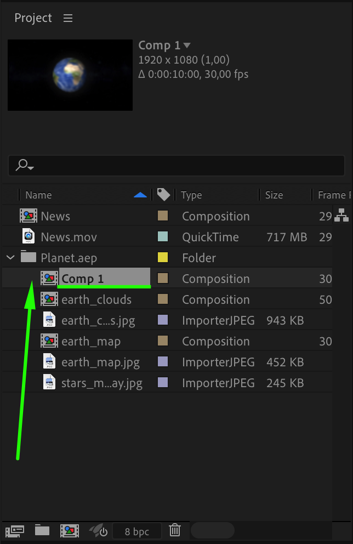353x544 pixels.
Task: Click the yellow label swatch of Planet.aep
Action: click(162, 258)
